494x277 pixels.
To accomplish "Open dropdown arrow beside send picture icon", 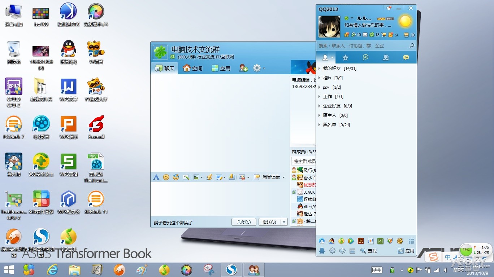I will [x=201, y=177].
